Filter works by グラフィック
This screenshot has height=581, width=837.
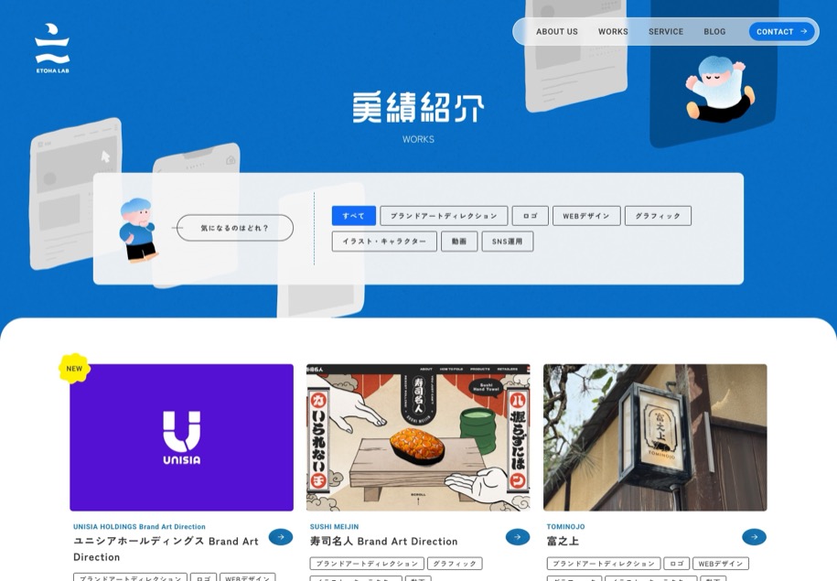pos(658,216)
